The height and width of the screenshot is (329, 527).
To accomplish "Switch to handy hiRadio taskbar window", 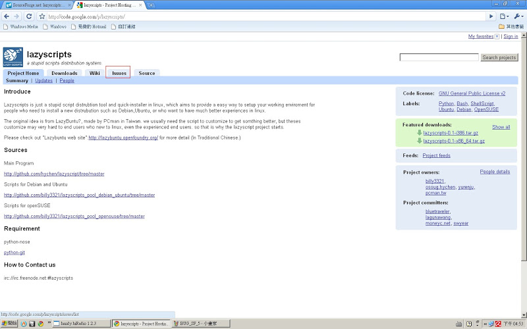I will click(81, 324).
